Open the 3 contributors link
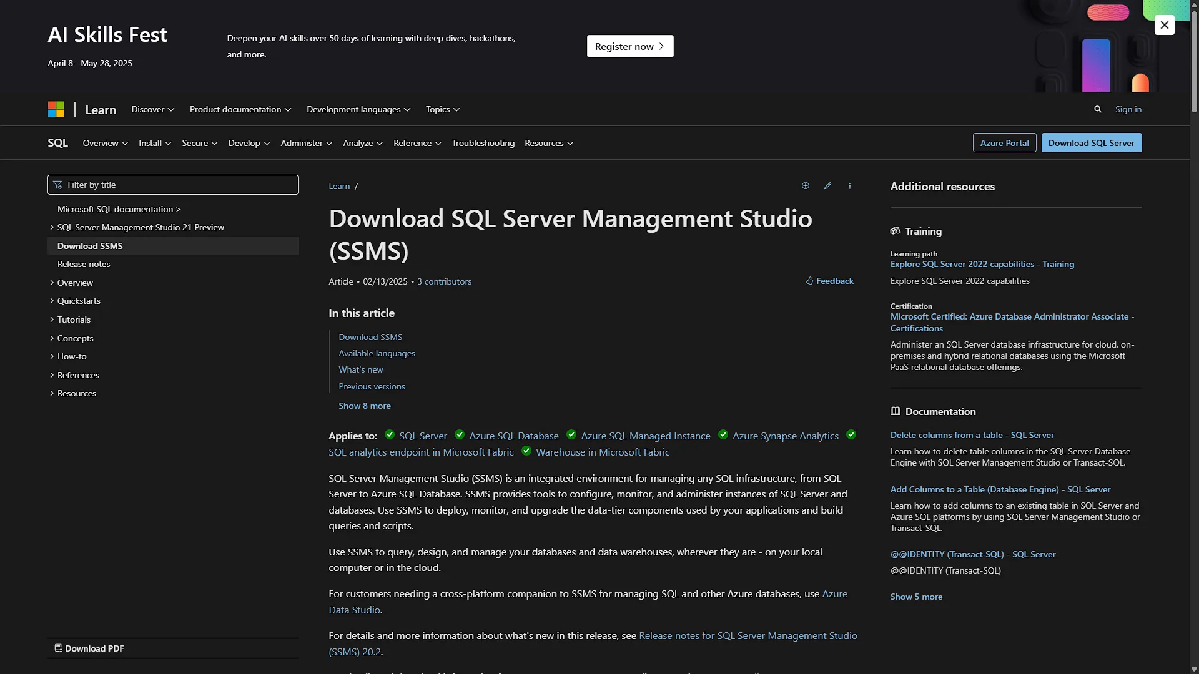 pyautogui.click(x=444, y=281)
